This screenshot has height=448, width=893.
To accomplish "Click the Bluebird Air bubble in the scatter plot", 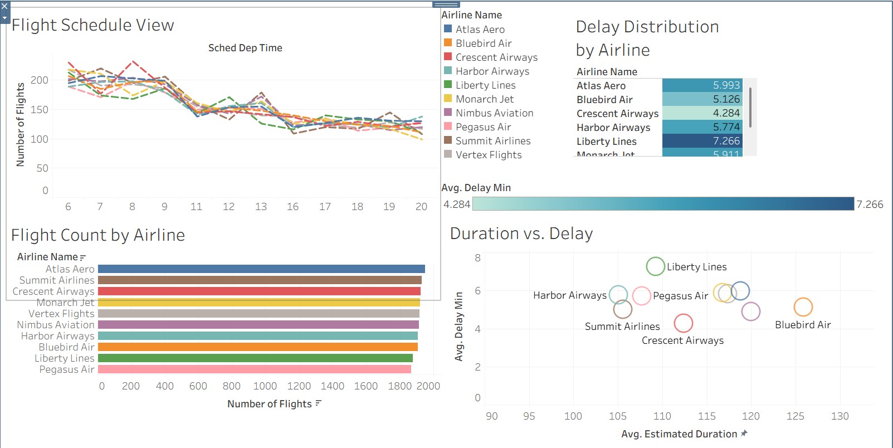I will 803,306.
